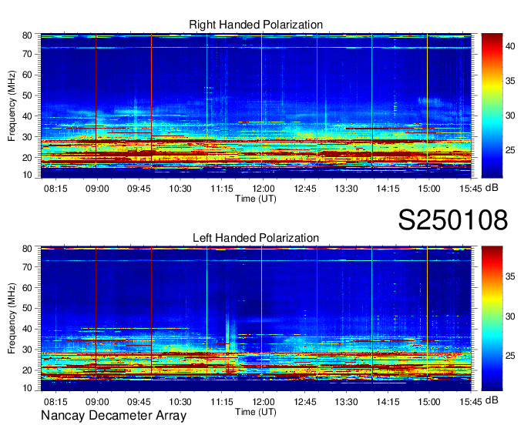Click 13:30 time tick under Left Handed plot
The image size is (524, 425).
tap(346, 402)
